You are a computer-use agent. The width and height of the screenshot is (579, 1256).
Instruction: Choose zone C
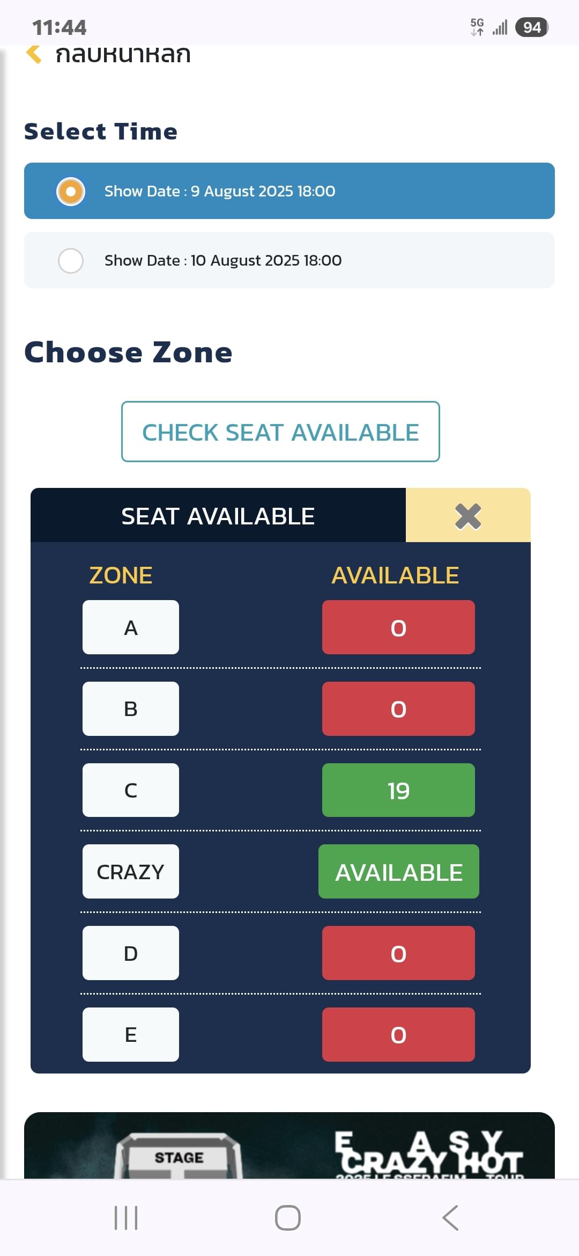click(x=131, y=790)
